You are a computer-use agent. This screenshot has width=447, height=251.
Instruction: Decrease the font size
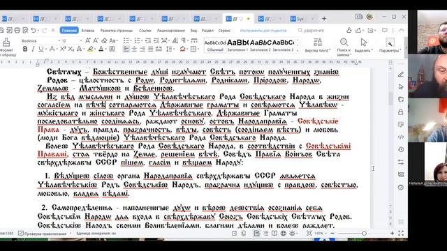click(x=96, y=40)
